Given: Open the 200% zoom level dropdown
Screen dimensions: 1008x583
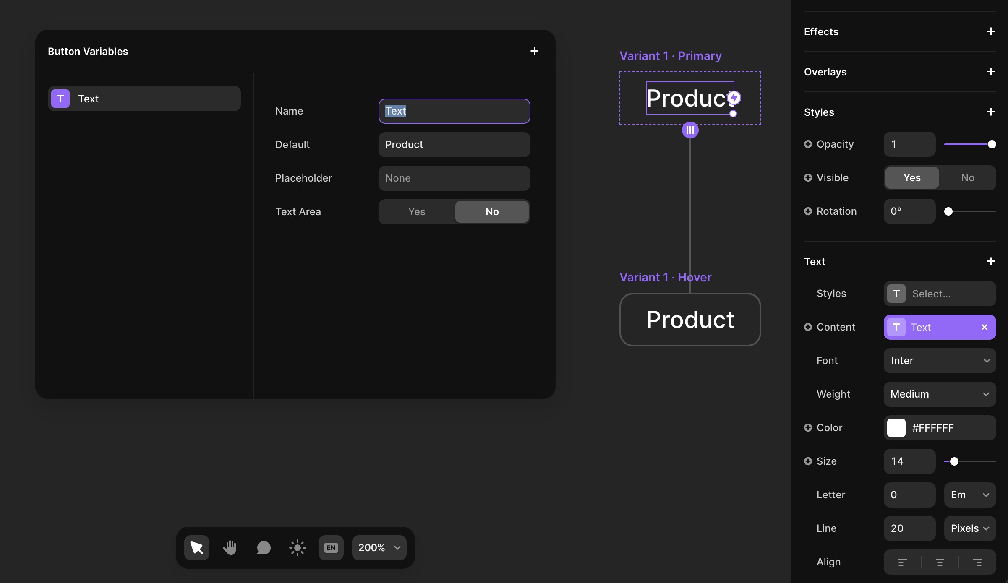Looking at the screenshot, I should click(379, 548).
